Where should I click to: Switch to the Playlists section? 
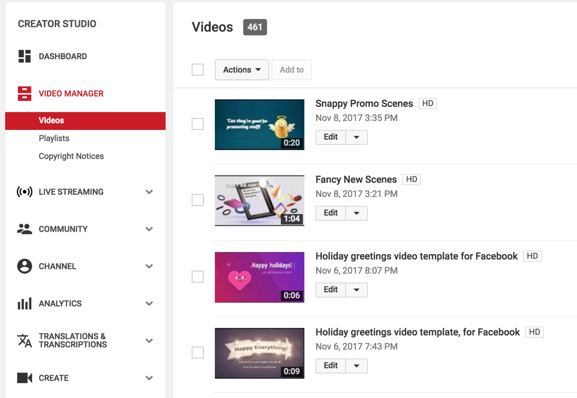54,138
